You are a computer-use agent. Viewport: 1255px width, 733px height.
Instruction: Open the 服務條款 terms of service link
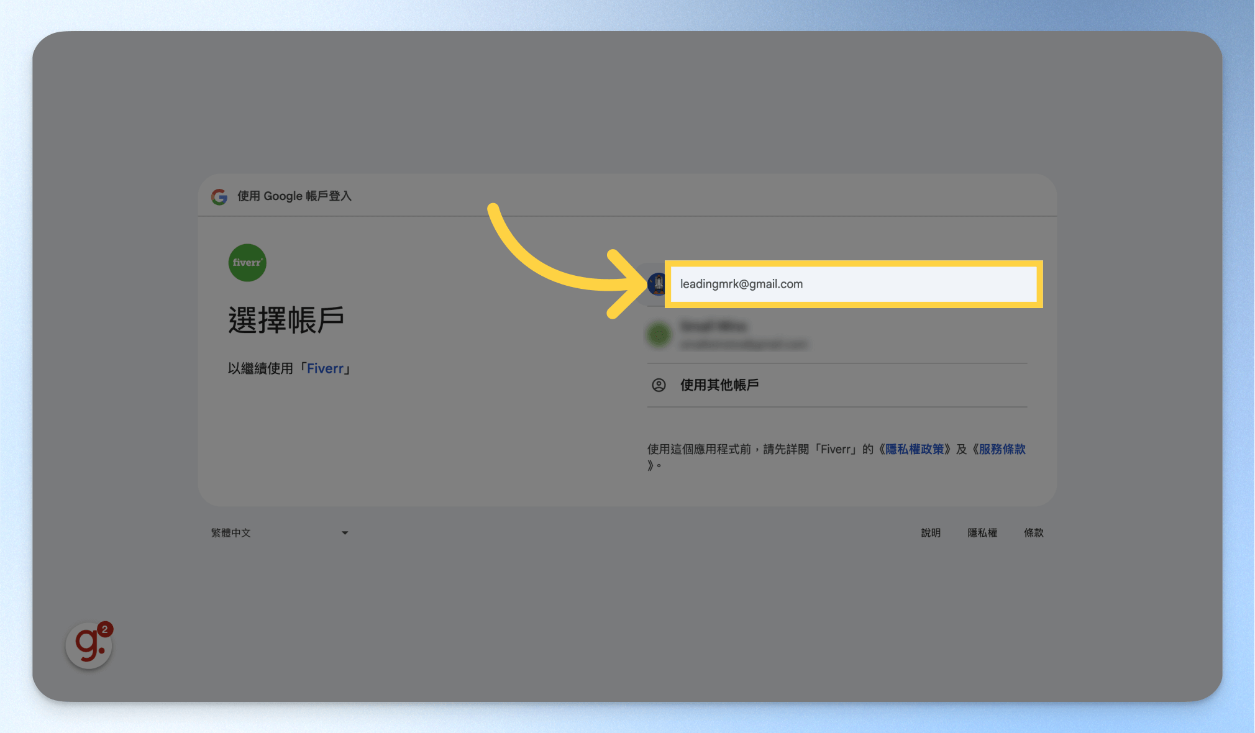[x=1002, y=449]
